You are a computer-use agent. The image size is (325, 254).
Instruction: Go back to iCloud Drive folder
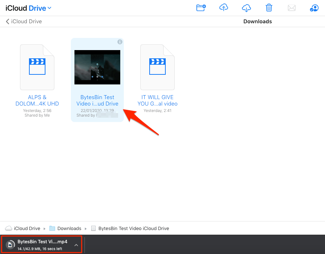[x=24, y=21]
